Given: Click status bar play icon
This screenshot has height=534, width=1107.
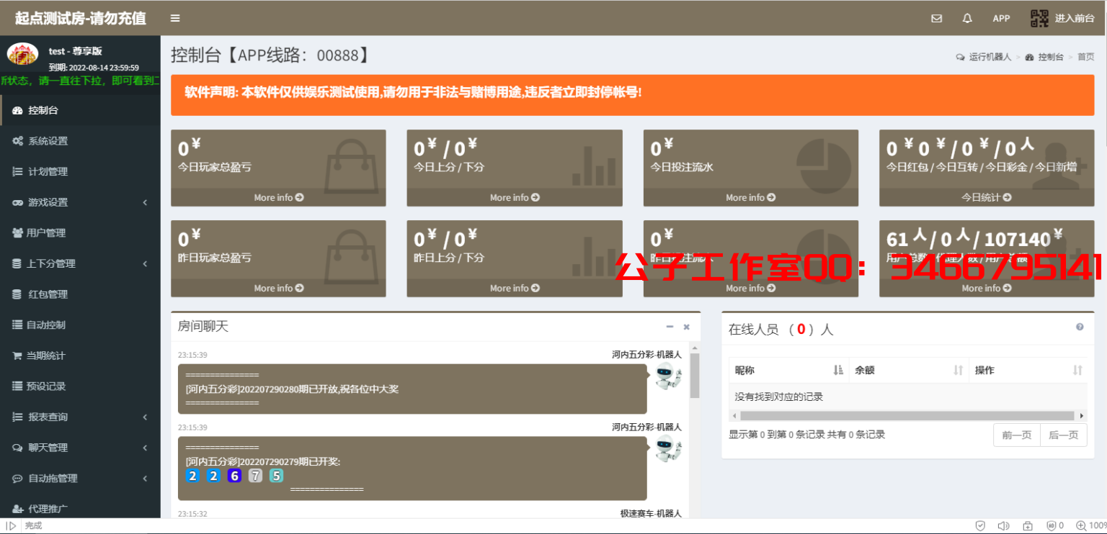Looking at the screenshot, I should (x=12, y=526).
